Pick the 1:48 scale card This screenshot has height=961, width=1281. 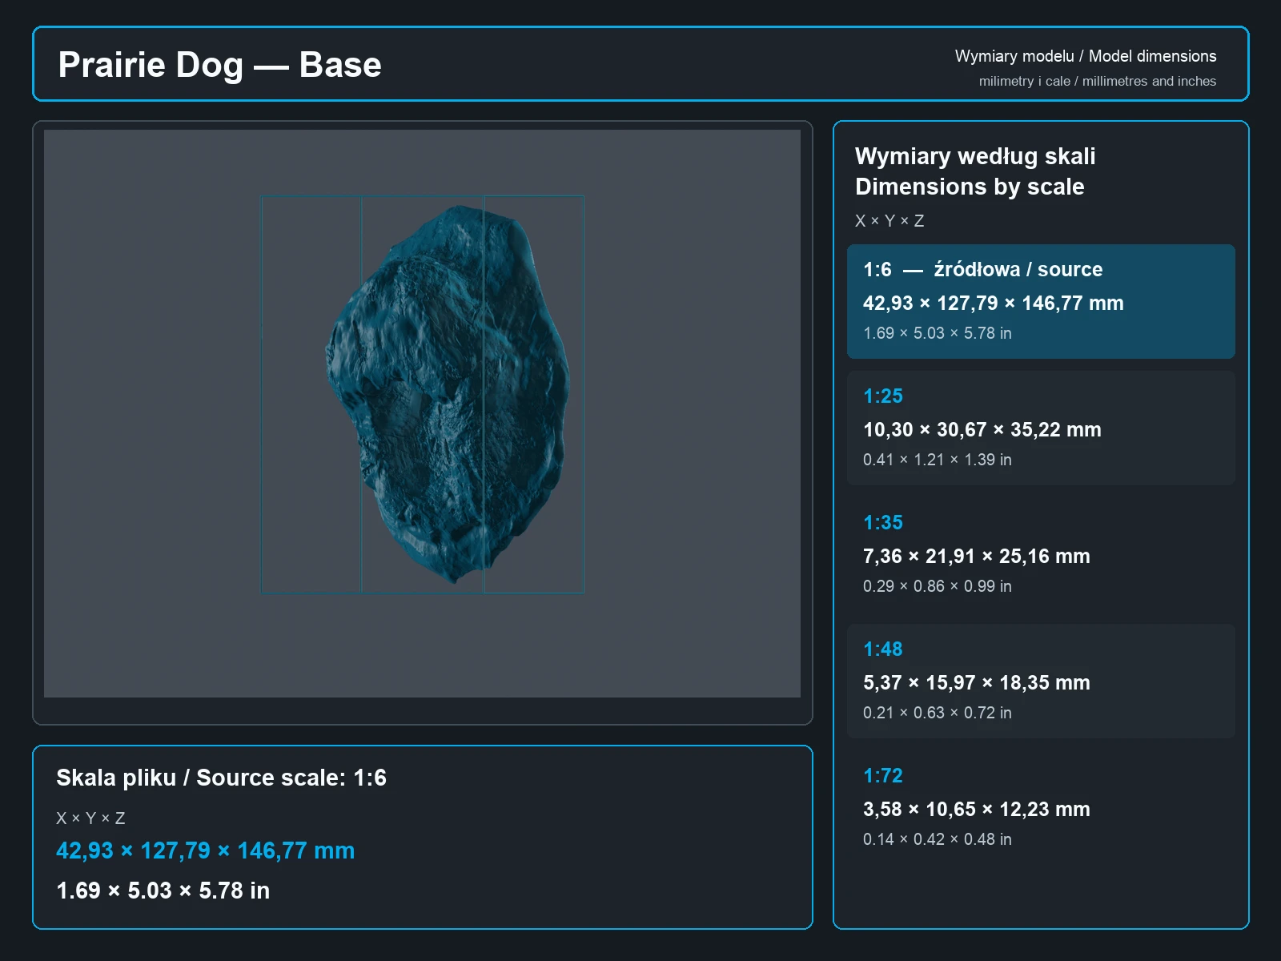pyautogui.click(x=1041, y=681)
